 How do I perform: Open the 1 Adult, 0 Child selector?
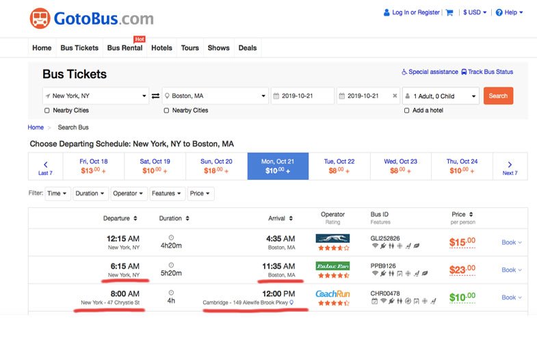[440, 96]
